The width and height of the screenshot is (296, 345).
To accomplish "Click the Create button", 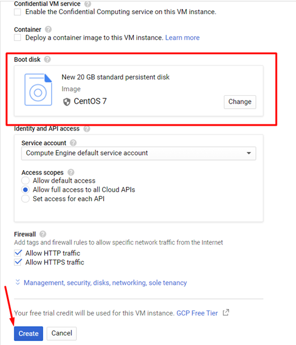I will coord(28,333).
